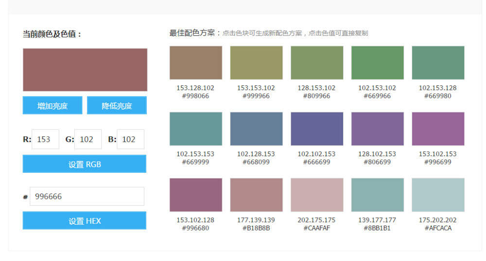Image resolution: width=486 pixels, height=261 pixels.
Task: Select the G value input box
Action: point(88,139)
